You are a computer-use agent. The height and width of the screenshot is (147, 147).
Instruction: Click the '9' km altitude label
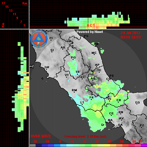coord(17,18)
